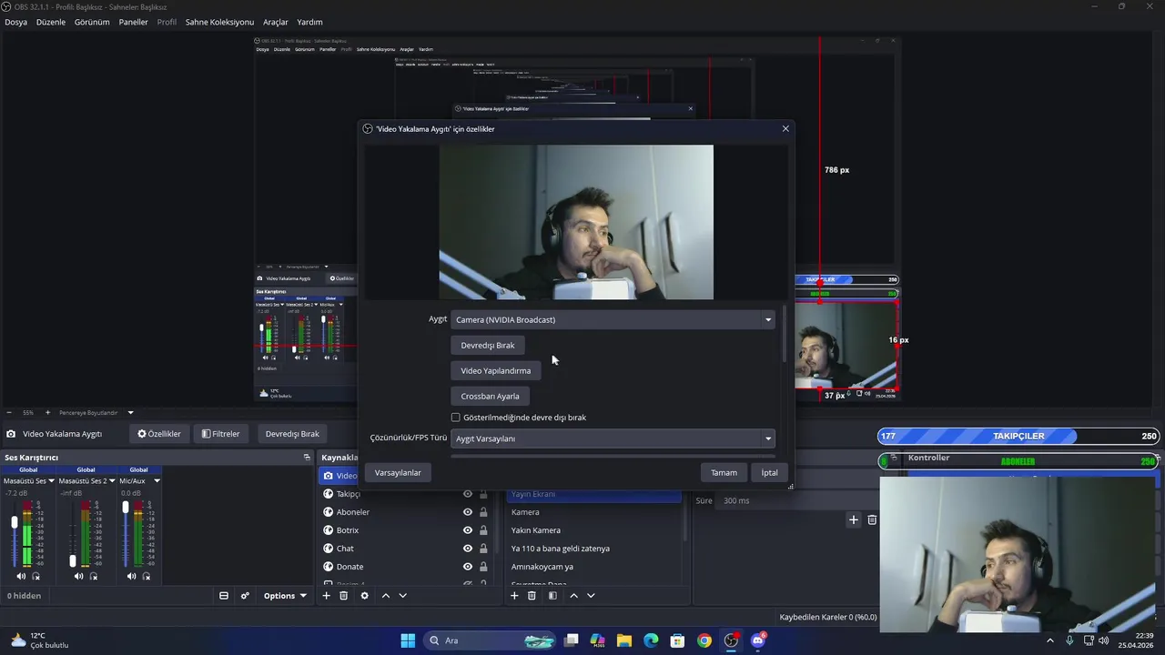
Task: Open File Explorer from taskbar
Action: click(624, 640)
